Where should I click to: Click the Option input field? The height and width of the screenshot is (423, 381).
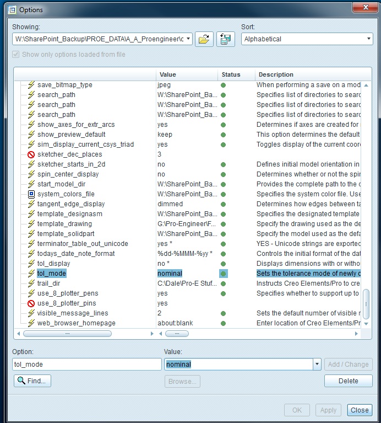(x=86, y=364)
